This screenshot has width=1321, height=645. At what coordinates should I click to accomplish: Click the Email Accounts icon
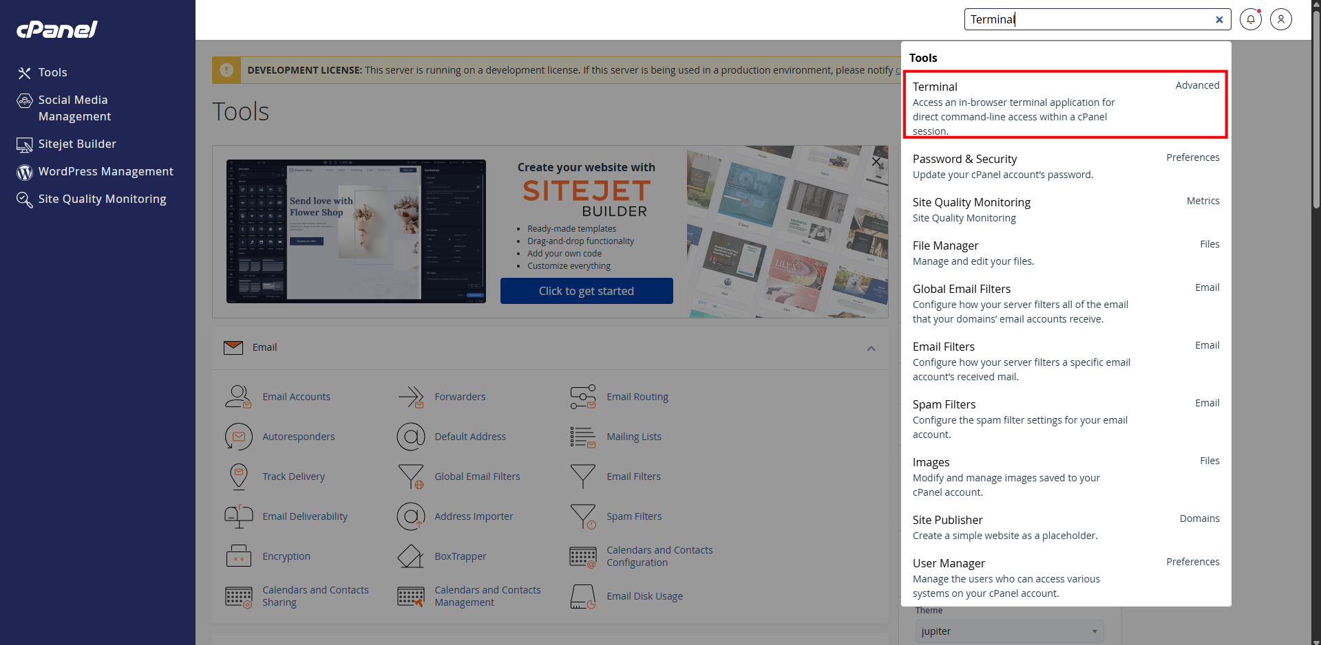click(x=238, y=397)
